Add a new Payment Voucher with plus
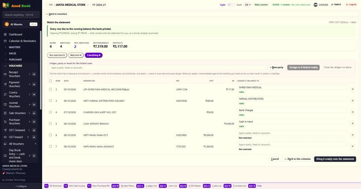The width and height of the screenshot is (361, 189). [34, 84]
